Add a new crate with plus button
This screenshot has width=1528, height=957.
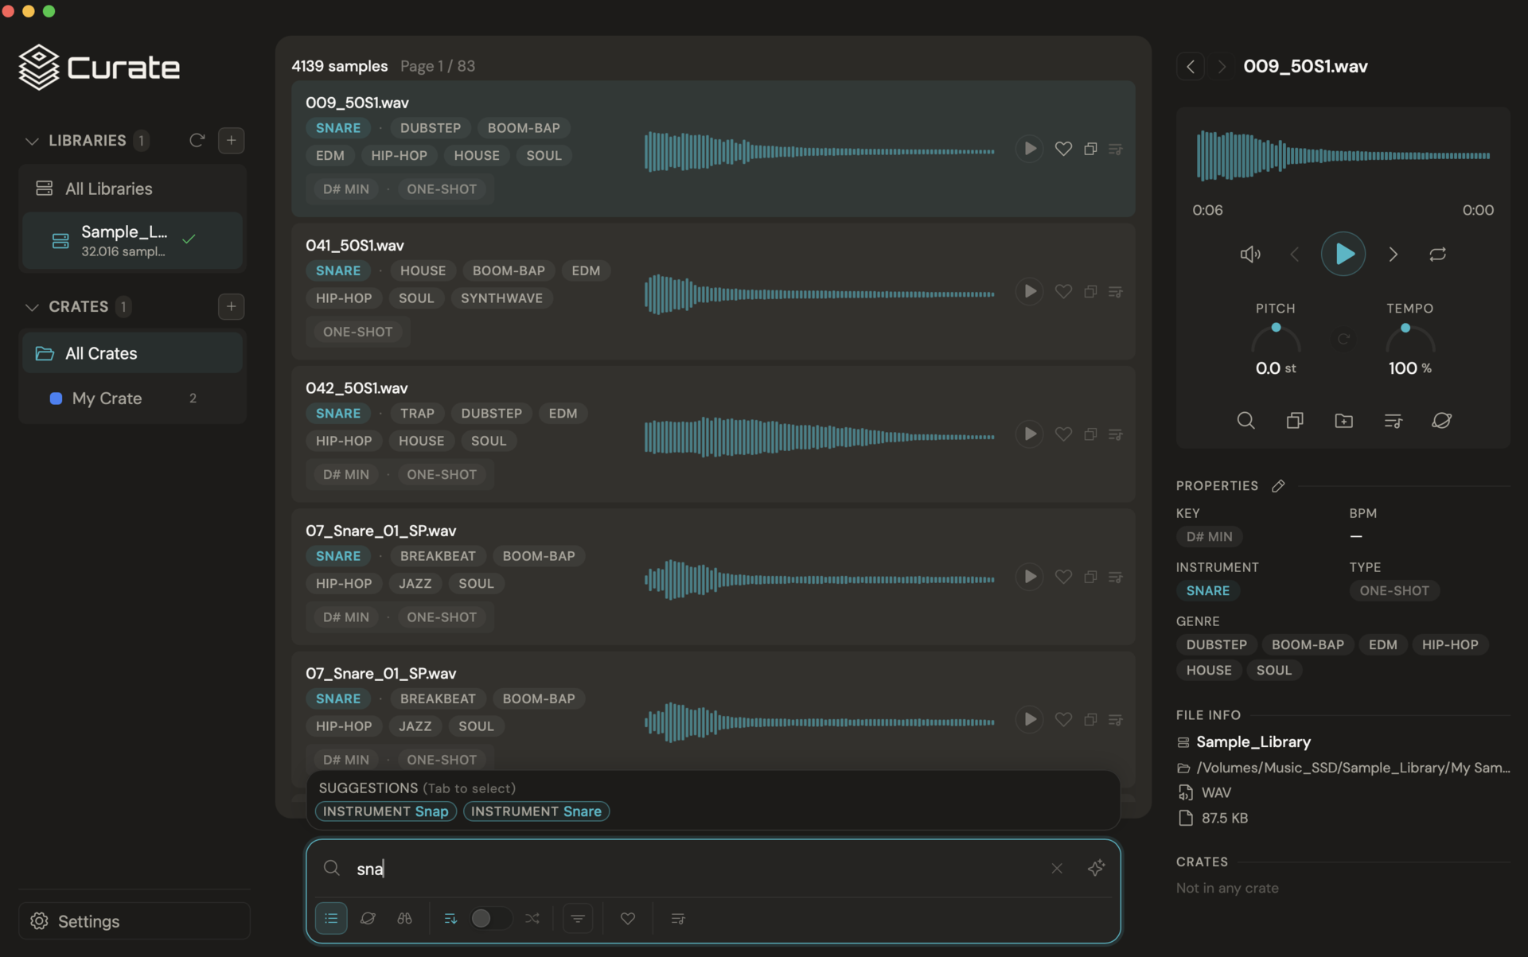pos(231,306)
